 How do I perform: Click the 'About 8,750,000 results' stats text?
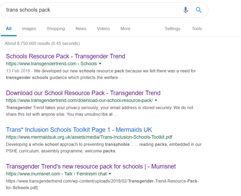coord(42,43)
